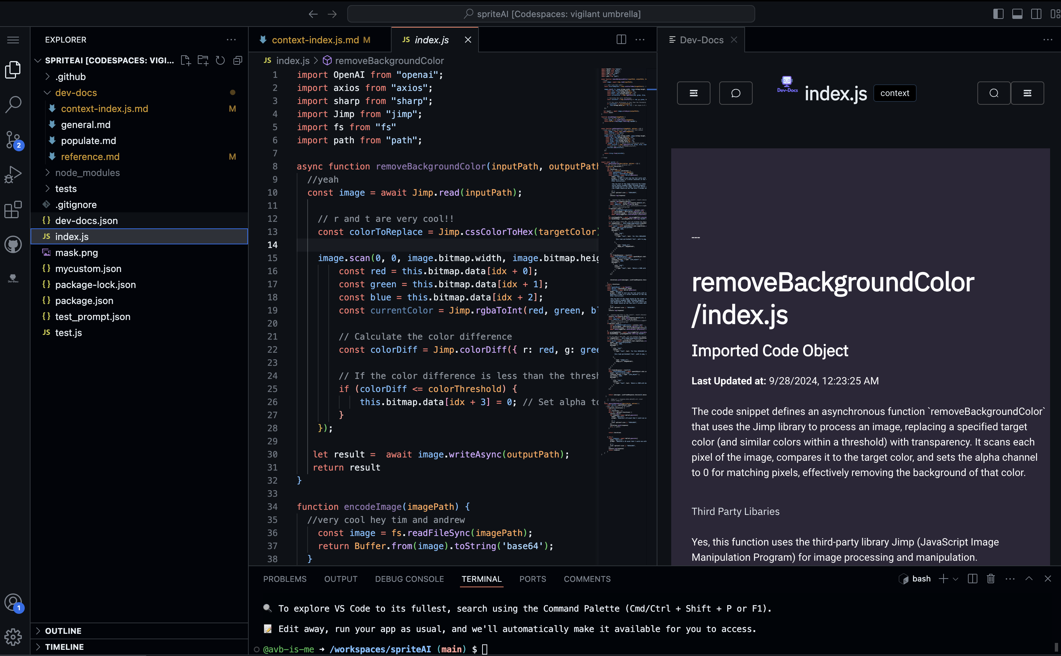Expand the node_modules folder
Image resolution: width=1061 pixels, height=656 pixels.
[x=87, y=173]
